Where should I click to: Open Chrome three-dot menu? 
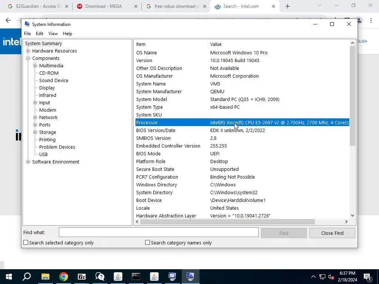click(371, 20)
